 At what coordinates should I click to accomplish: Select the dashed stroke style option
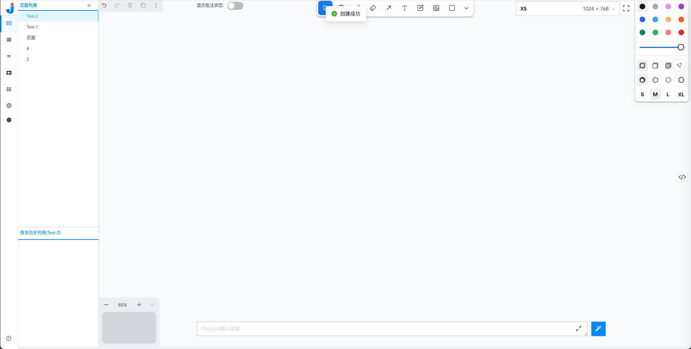pos(655,80)
